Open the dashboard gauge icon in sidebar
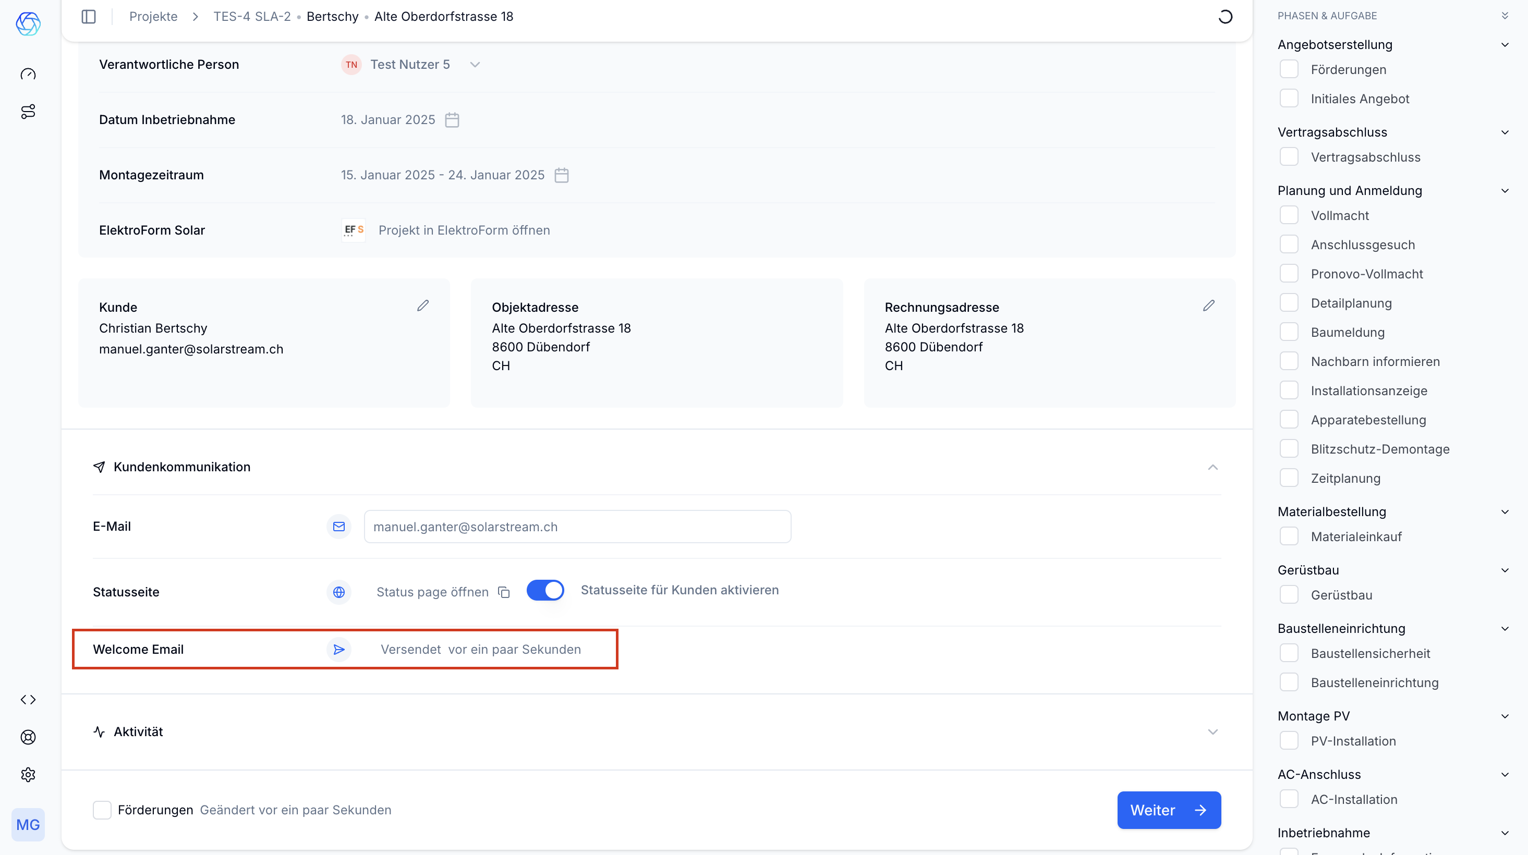1528x855 pixels. click(x=28, y=74)
